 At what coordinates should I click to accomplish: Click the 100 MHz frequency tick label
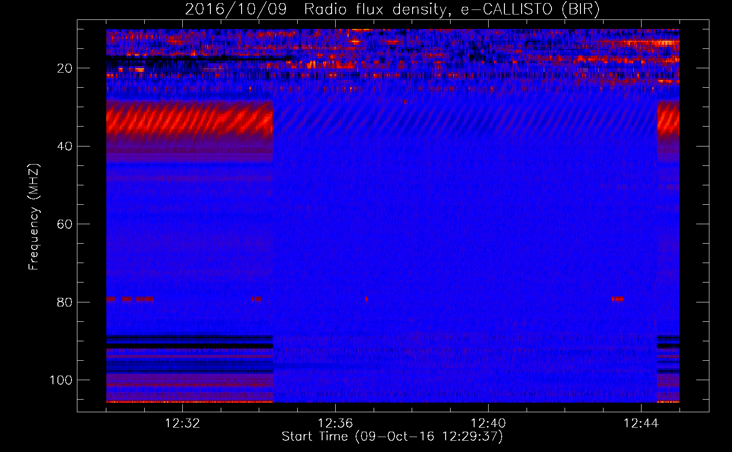(x=61, y=380)
